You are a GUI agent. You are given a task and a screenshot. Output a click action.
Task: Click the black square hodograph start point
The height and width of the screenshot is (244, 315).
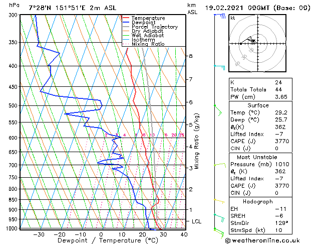241,44
